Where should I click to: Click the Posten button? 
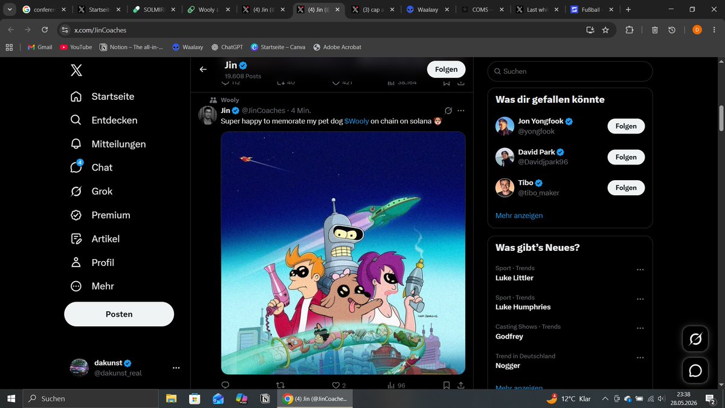click(x=119, y=314)
